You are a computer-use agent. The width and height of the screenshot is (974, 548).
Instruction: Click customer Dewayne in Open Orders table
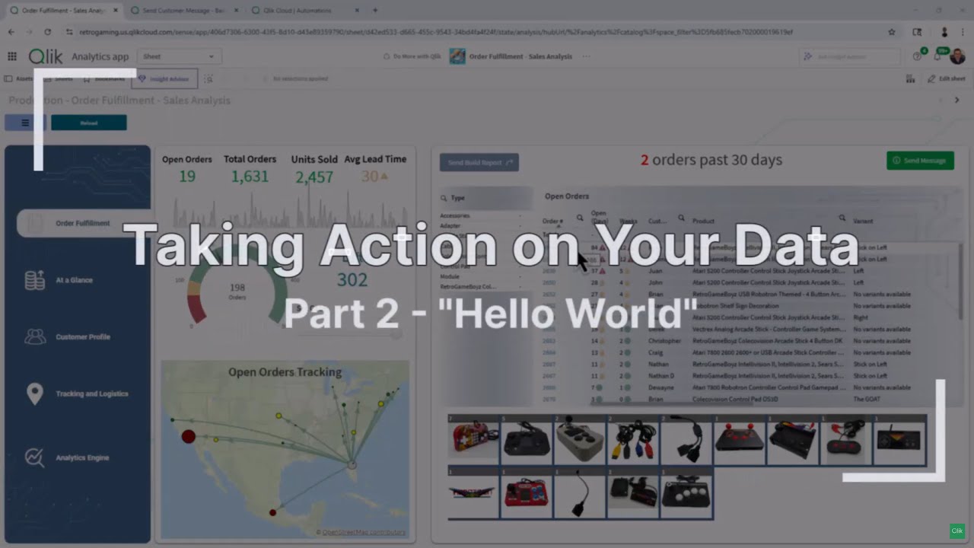coord(660,387)
